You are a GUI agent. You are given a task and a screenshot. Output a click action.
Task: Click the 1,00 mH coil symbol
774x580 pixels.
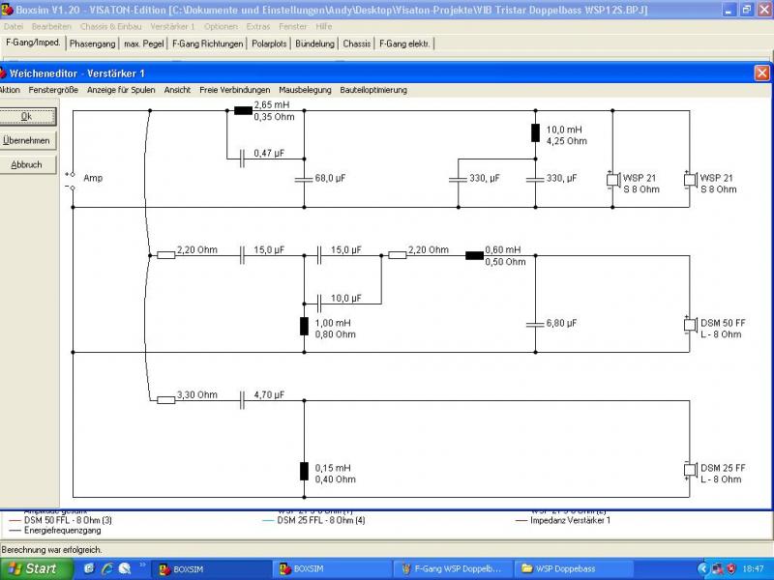(304, 326)
